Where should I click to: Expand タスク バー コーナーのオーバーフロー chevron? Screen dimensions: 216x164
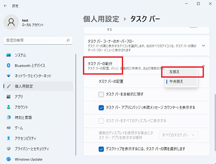pos(203,46)
